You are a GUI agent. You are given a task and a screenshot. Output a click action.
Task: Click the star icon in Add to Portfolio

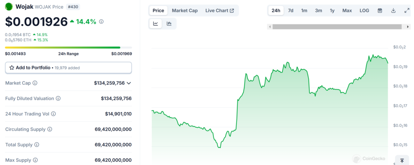pos(12,68)
